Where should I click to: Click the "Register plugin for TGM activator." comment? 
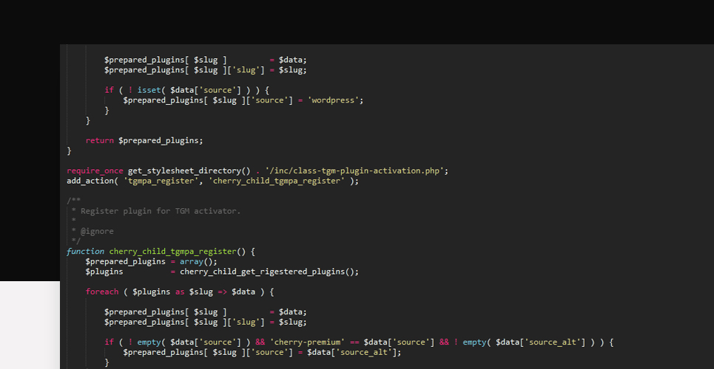tap(161, 211)
